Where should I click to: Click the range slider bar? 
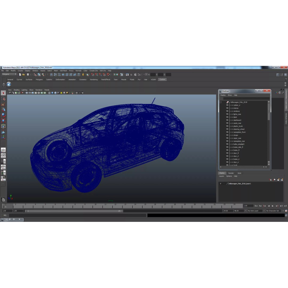74,211
